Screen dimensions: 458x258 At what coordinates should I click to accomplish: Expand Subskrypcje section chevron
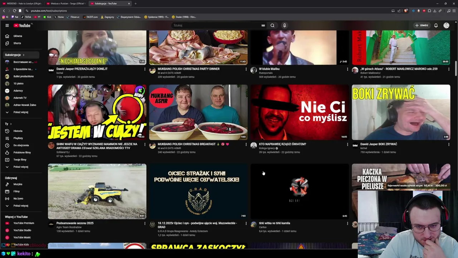point(24,55)
